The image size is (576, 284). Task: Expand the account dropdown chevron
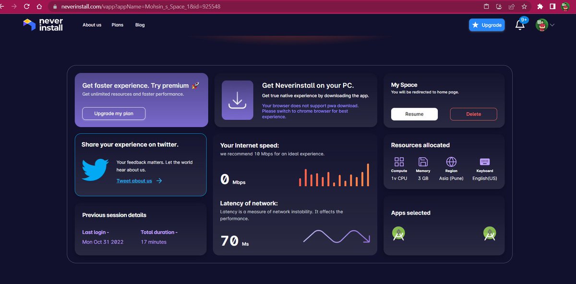552,25
